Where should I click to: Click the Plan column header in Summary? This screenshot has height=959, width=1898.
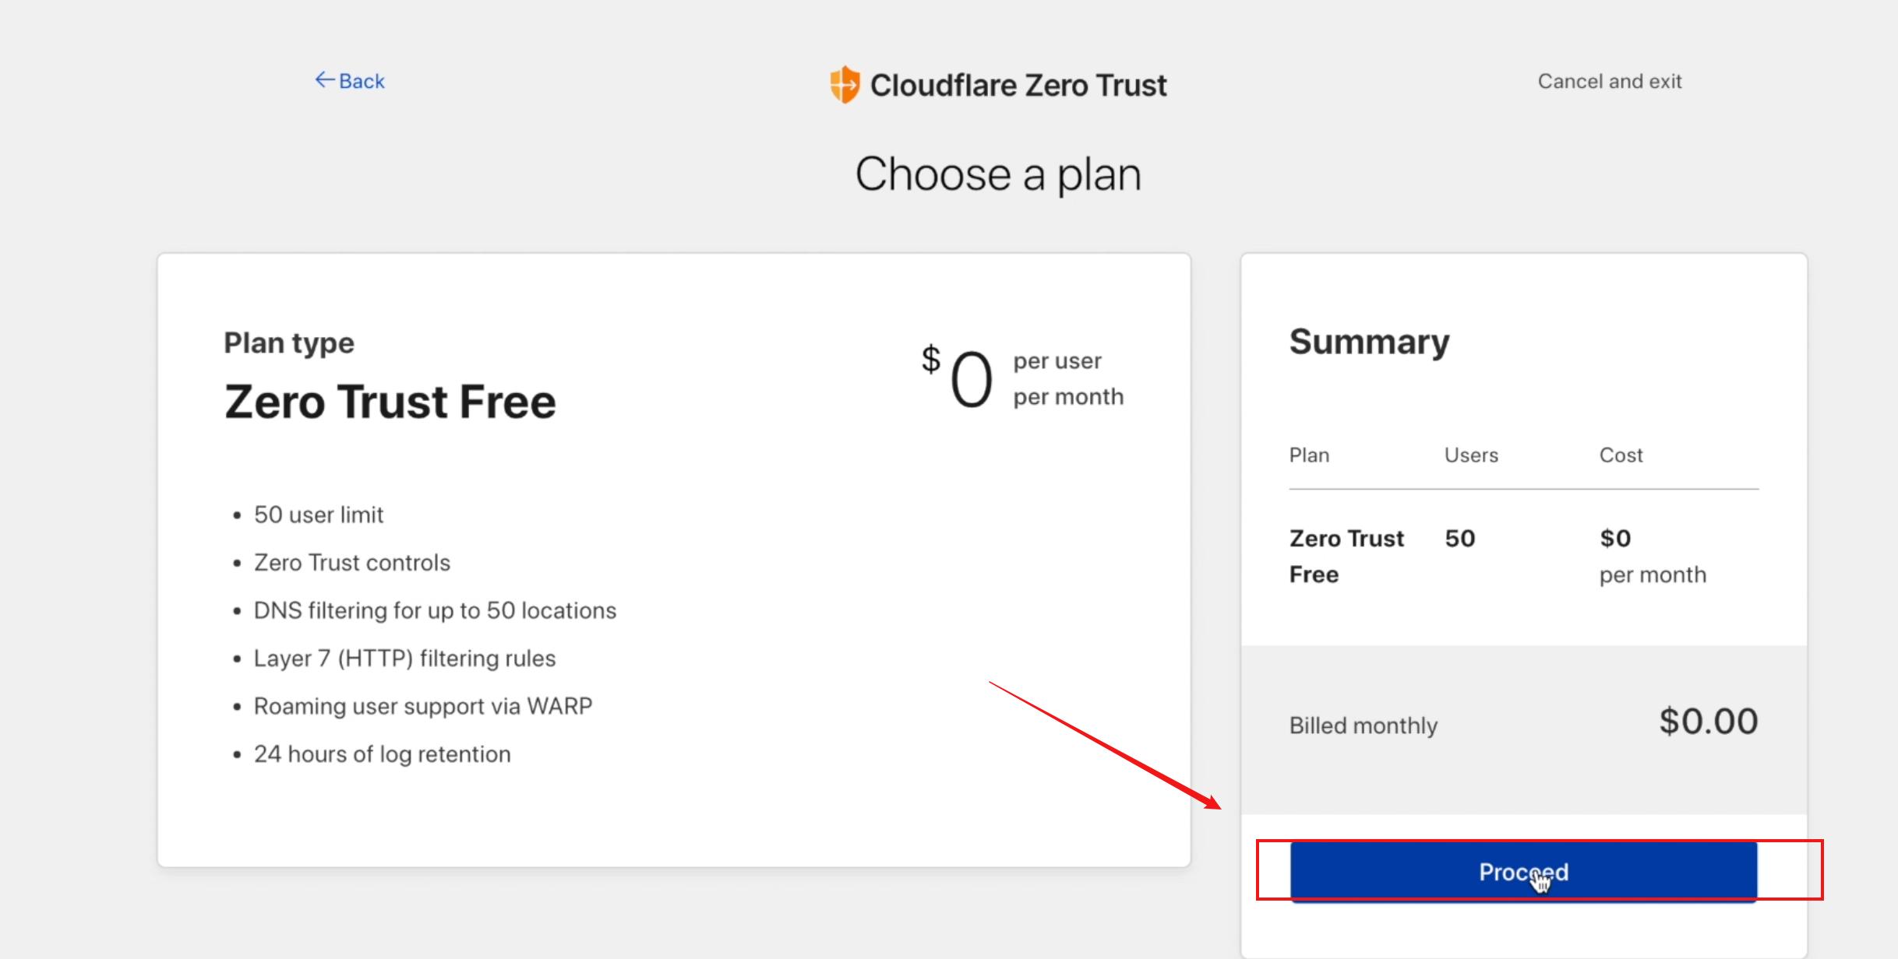pyautogui.click(x=1309, y=455)
